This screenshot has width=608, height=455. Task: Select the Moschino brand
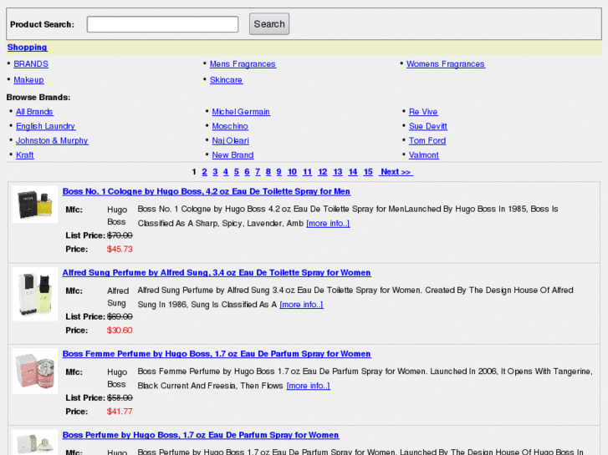230,126
